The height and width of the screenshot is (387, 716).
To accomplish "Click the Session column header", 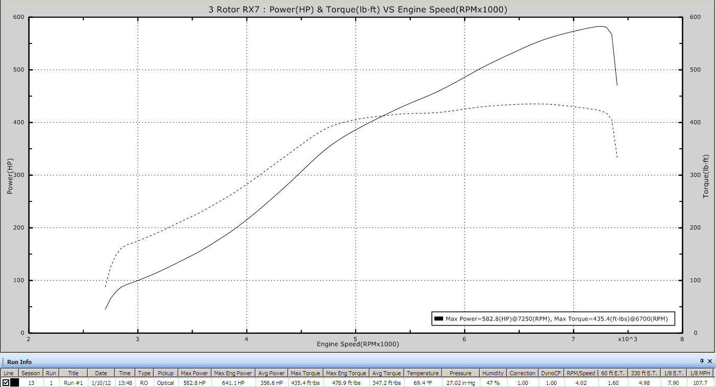I will tap(31, 373).
